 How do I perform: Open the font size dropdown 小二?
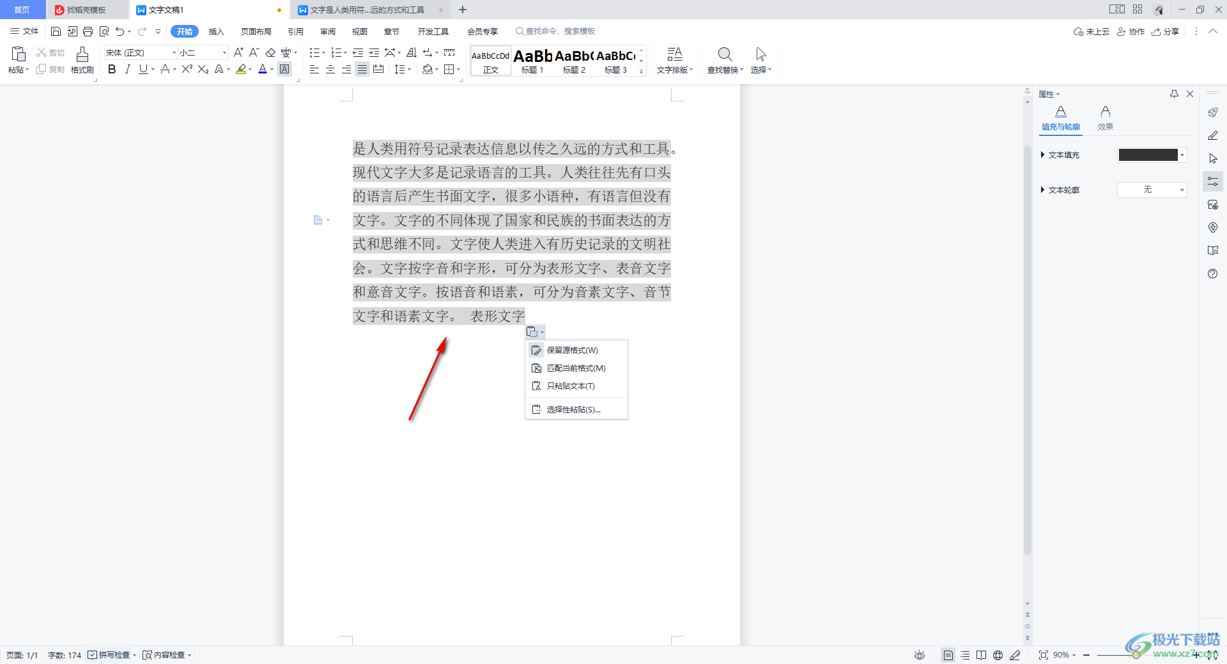pyautogui.click(x=224, y=52)
